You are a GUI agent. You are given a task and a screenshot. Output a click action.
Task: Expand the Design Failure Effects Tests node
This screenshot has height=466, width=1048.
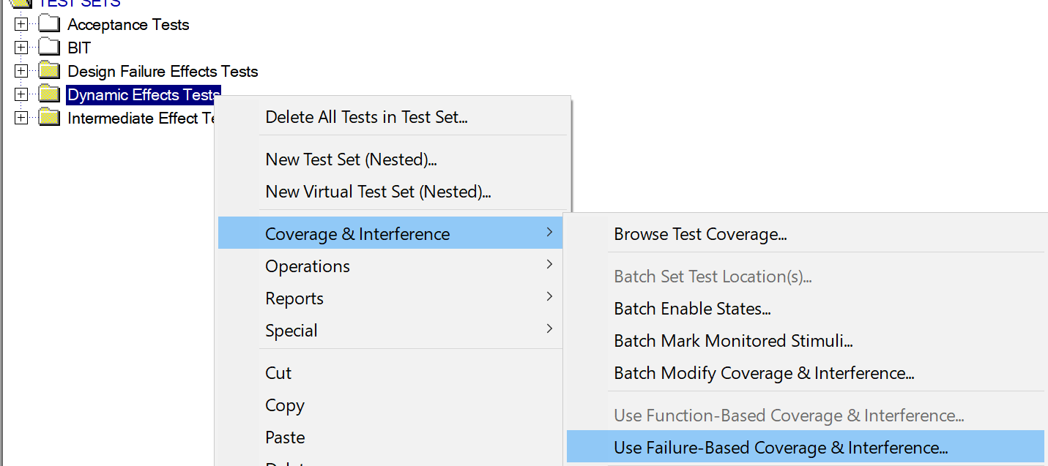pos(21,72)
